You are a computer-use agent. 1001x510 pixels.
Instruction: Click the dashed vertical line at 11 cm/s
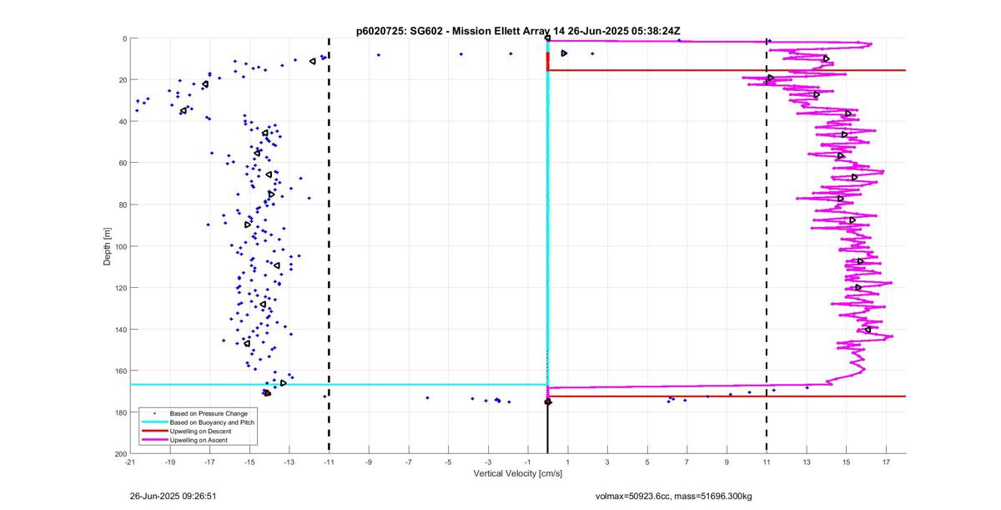coord(767,246)
